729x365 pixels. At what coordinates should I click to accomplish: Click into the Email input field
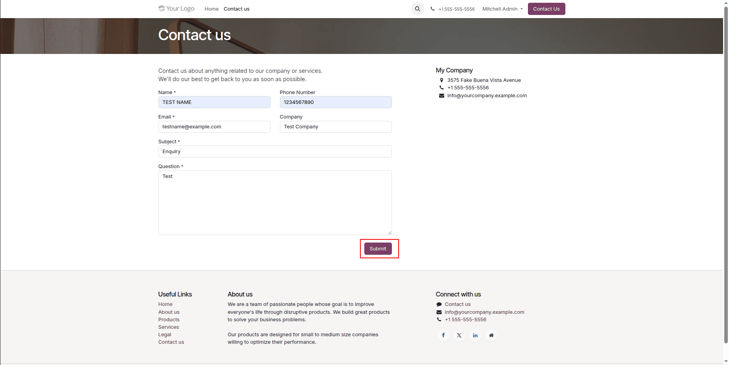coord(214,127)
